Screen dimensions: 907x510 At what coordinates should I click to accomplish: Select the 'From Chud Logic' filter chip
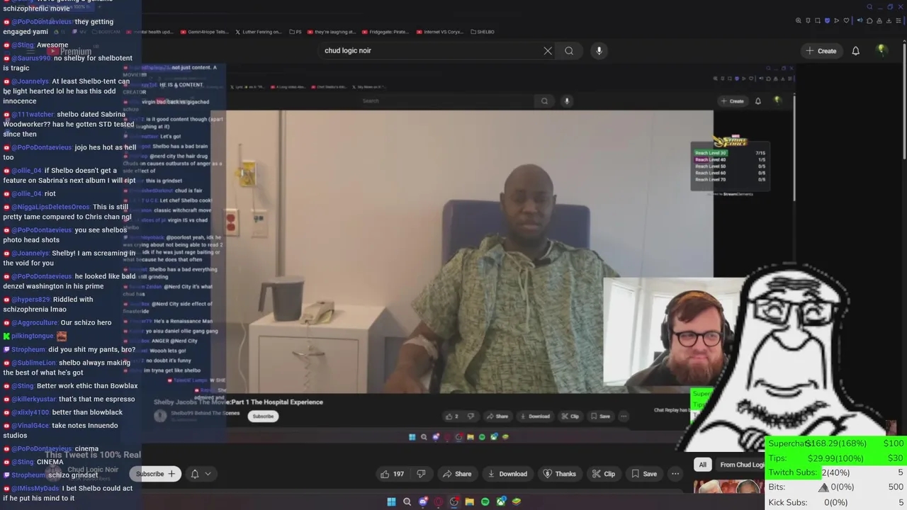point(742,465)
